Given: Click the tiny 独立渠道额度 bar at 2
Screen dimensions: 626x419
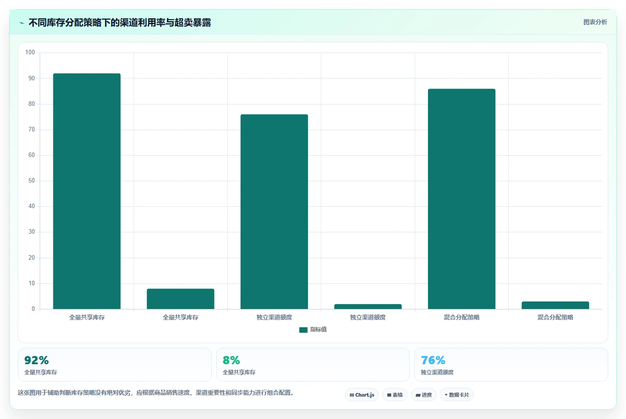Looking at the screenshot, I should tap(368, 307).
